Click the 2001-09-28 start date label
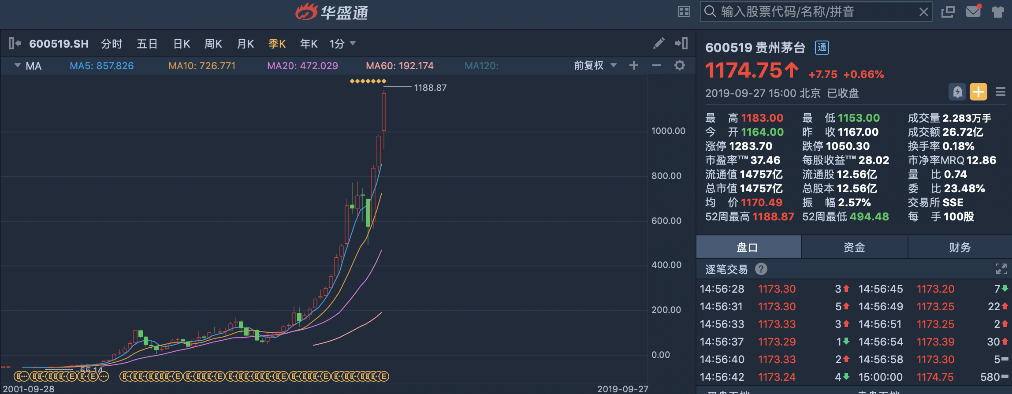The height and width of the screenshot is (394, 1012). (29, 389)
